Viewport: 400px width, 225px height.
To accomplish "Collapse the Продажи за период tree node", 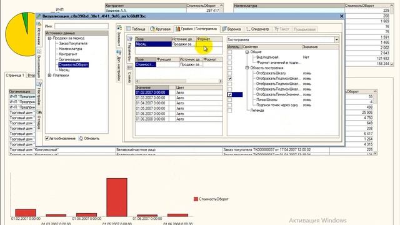I will pyautogui.click(x=49, y=38).
